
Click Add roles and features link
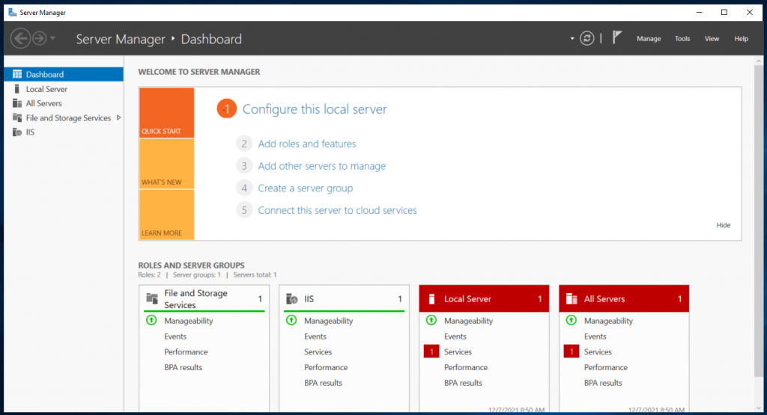pyautogui.click(x=306, y=144)
